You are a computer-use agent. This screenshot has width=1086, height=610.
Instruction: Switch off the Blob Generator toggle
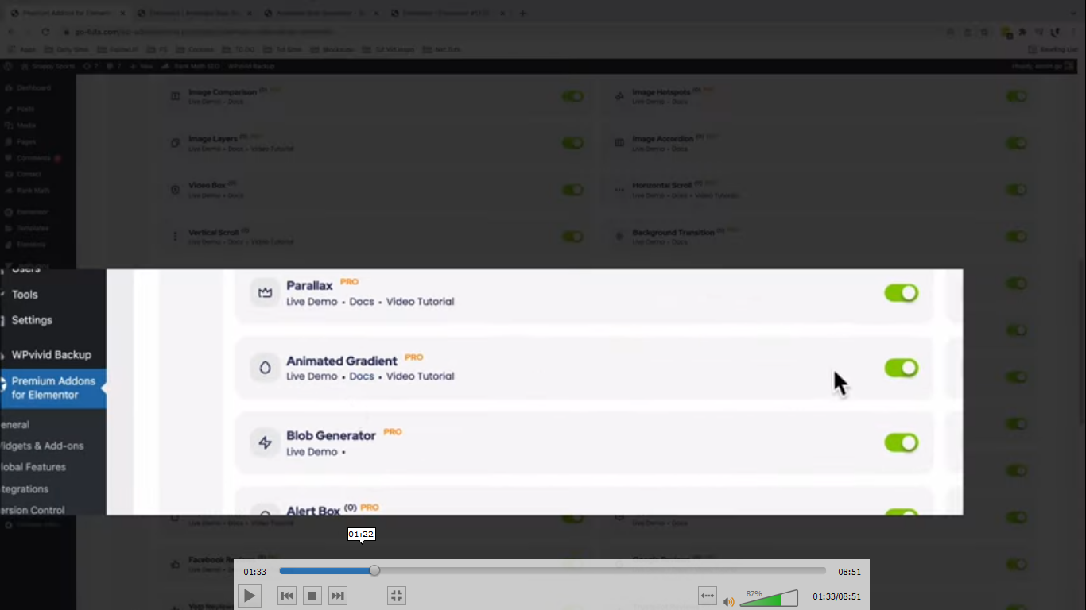click(902, 442)
